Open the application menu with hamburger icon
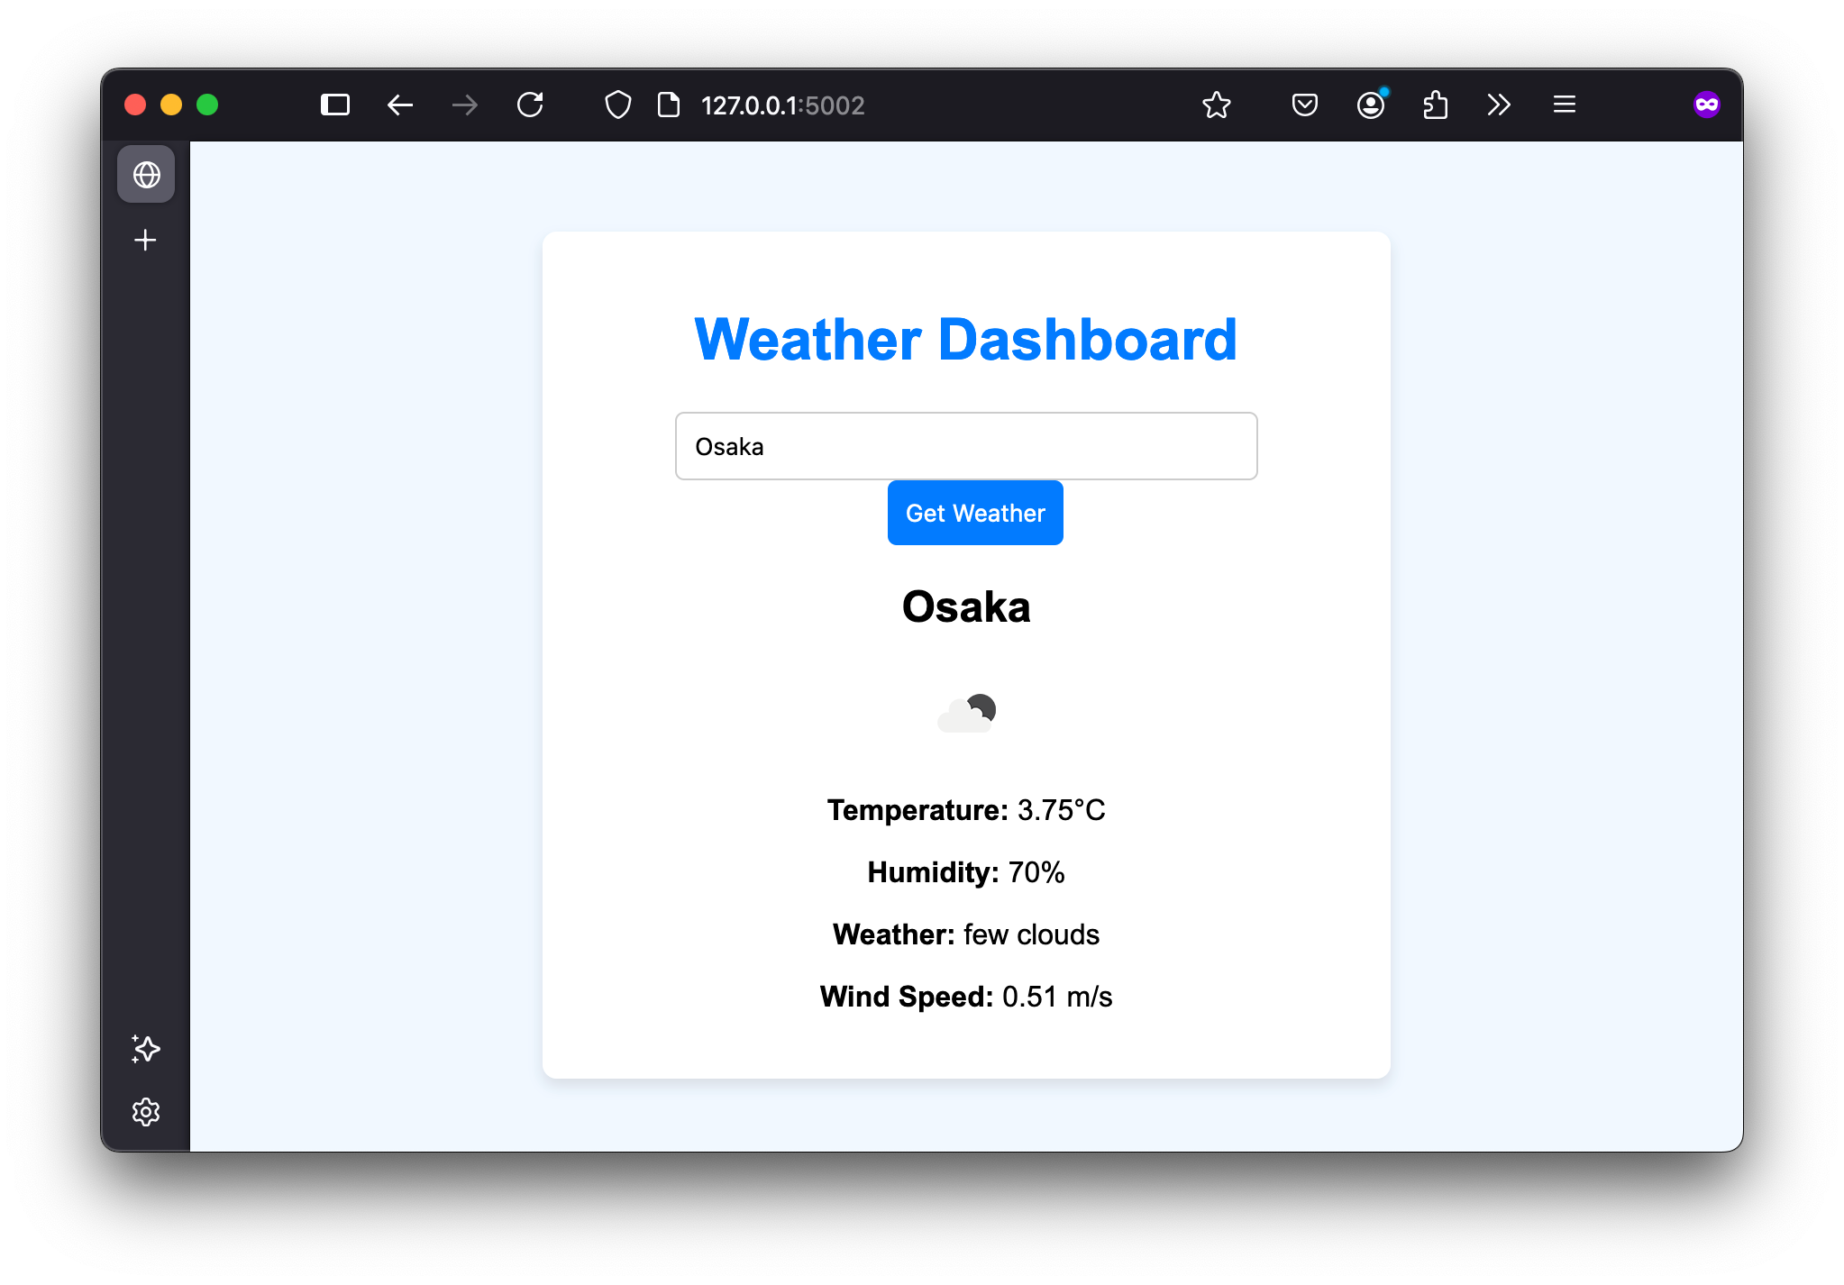 [1565, 105]
